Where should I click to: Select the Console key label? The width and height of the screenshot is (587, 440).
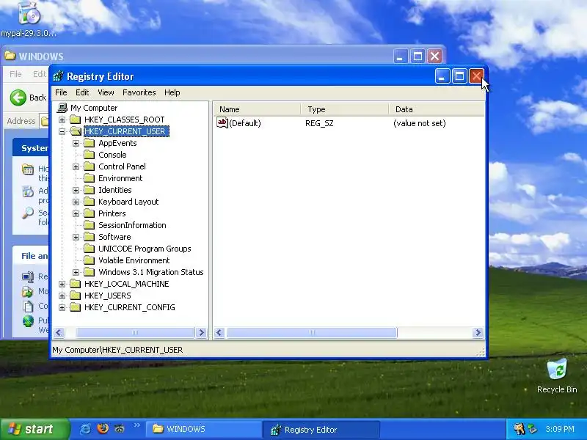[x=112, y=155]
